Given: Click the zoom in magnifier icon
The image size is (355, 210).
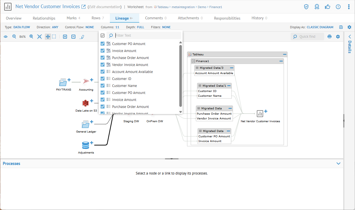Looking at the screenshot, I should pos(31,37).
